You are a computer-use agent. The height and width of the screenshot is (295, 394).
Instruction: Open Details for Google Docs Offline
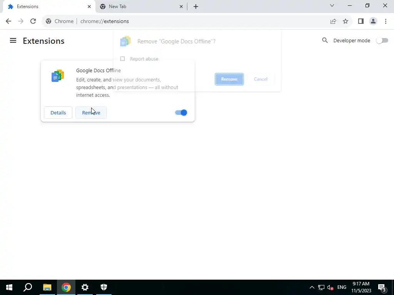point(58,113)
